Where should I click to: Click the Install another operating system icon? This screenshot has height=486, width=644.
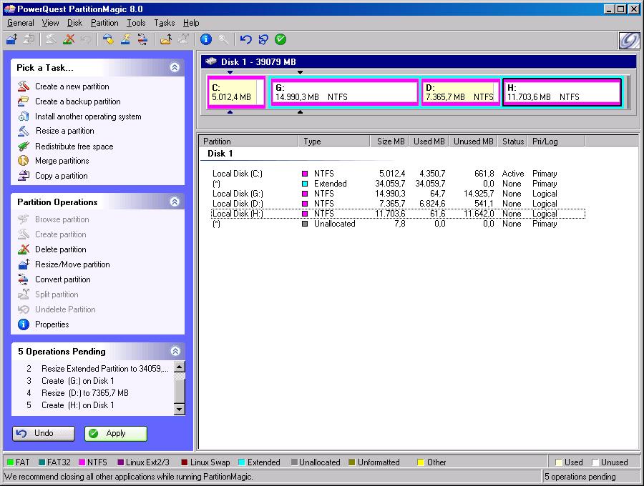(x=24, y=116)
